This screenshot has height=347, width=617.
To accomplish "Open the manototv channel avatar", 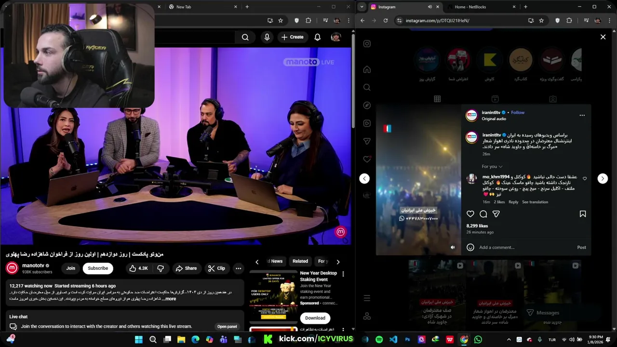I will click(x=12, y=268).
